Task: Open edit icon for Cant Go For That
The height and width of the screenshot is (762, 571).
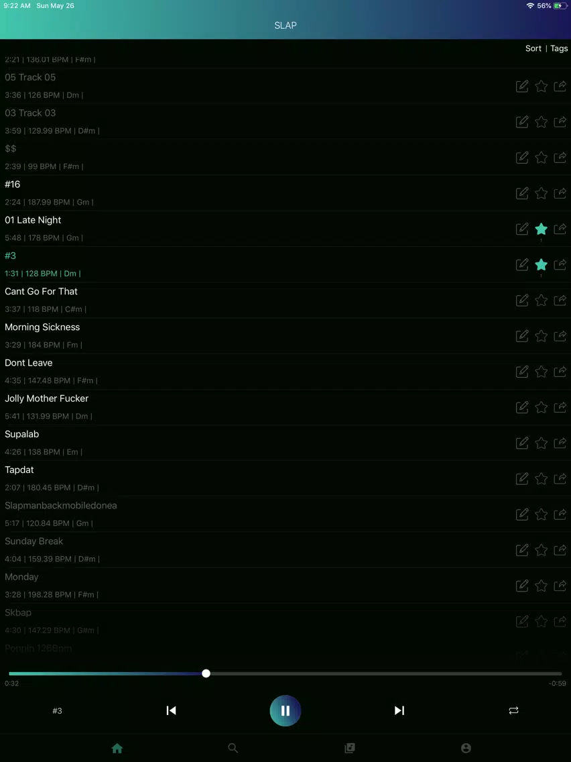Action: [x=522, y=301]
